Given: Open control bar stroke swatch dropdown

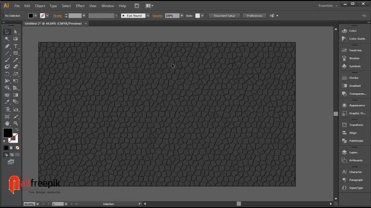Looking at the screenshot, I should click(48, 16).
